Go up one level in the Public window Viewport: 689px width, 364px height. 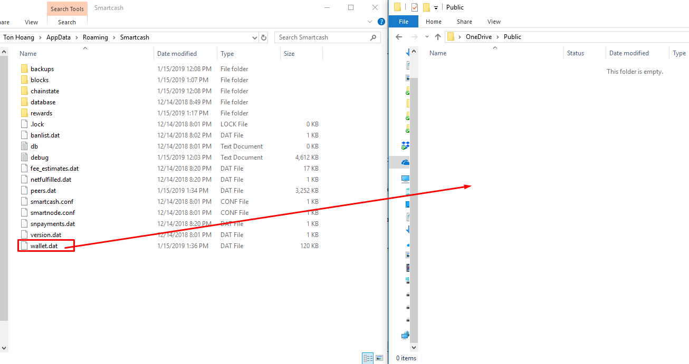pyautogui.click(x=437, y=37)
